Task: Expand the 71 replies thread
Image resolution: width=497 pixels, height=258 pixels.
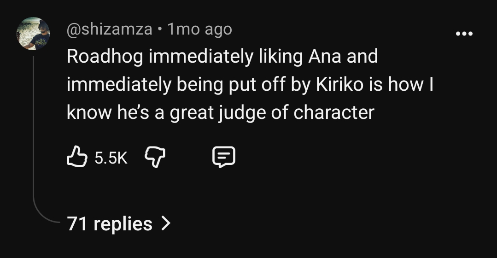Action: point(118,223)
